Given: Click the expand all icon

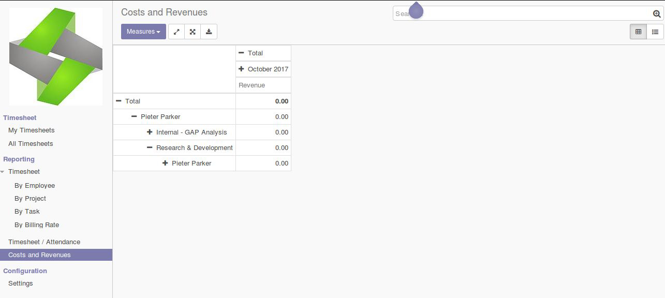Looking at the screenshot, I should tap(193, 32).
